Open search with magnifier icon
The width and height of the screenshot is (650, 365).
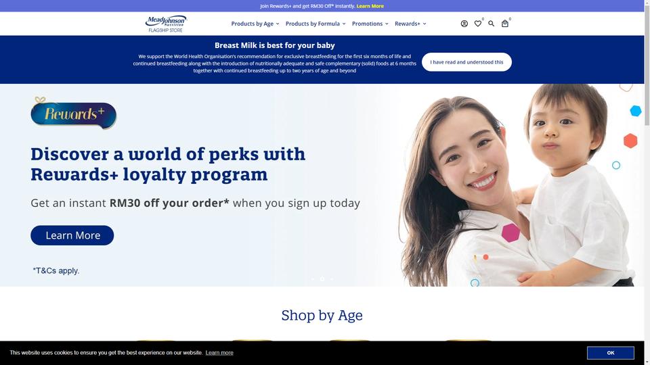(492, 24)
